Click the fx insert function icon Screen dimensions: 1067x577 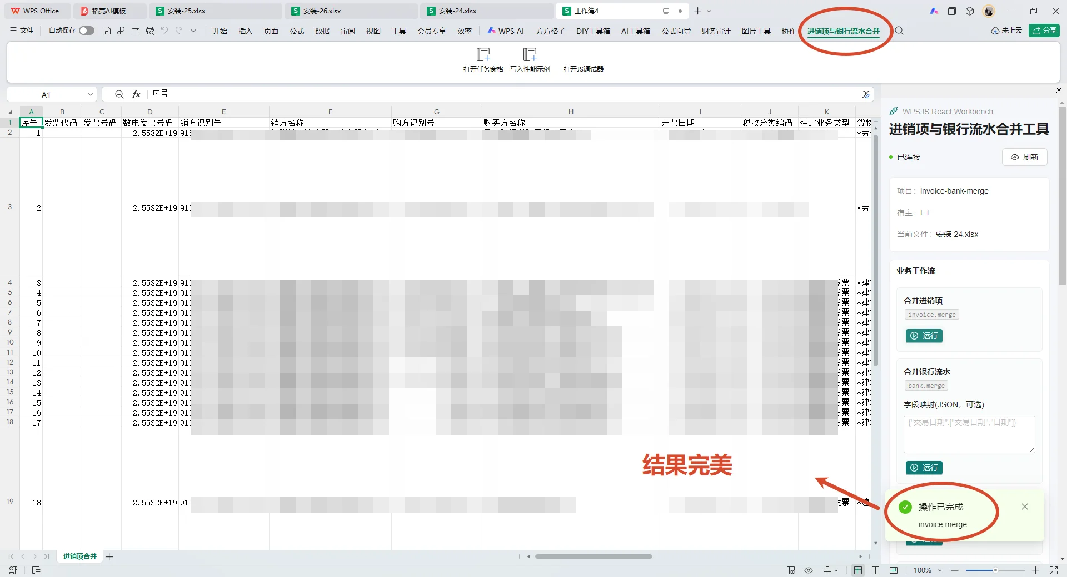[136, 94]
